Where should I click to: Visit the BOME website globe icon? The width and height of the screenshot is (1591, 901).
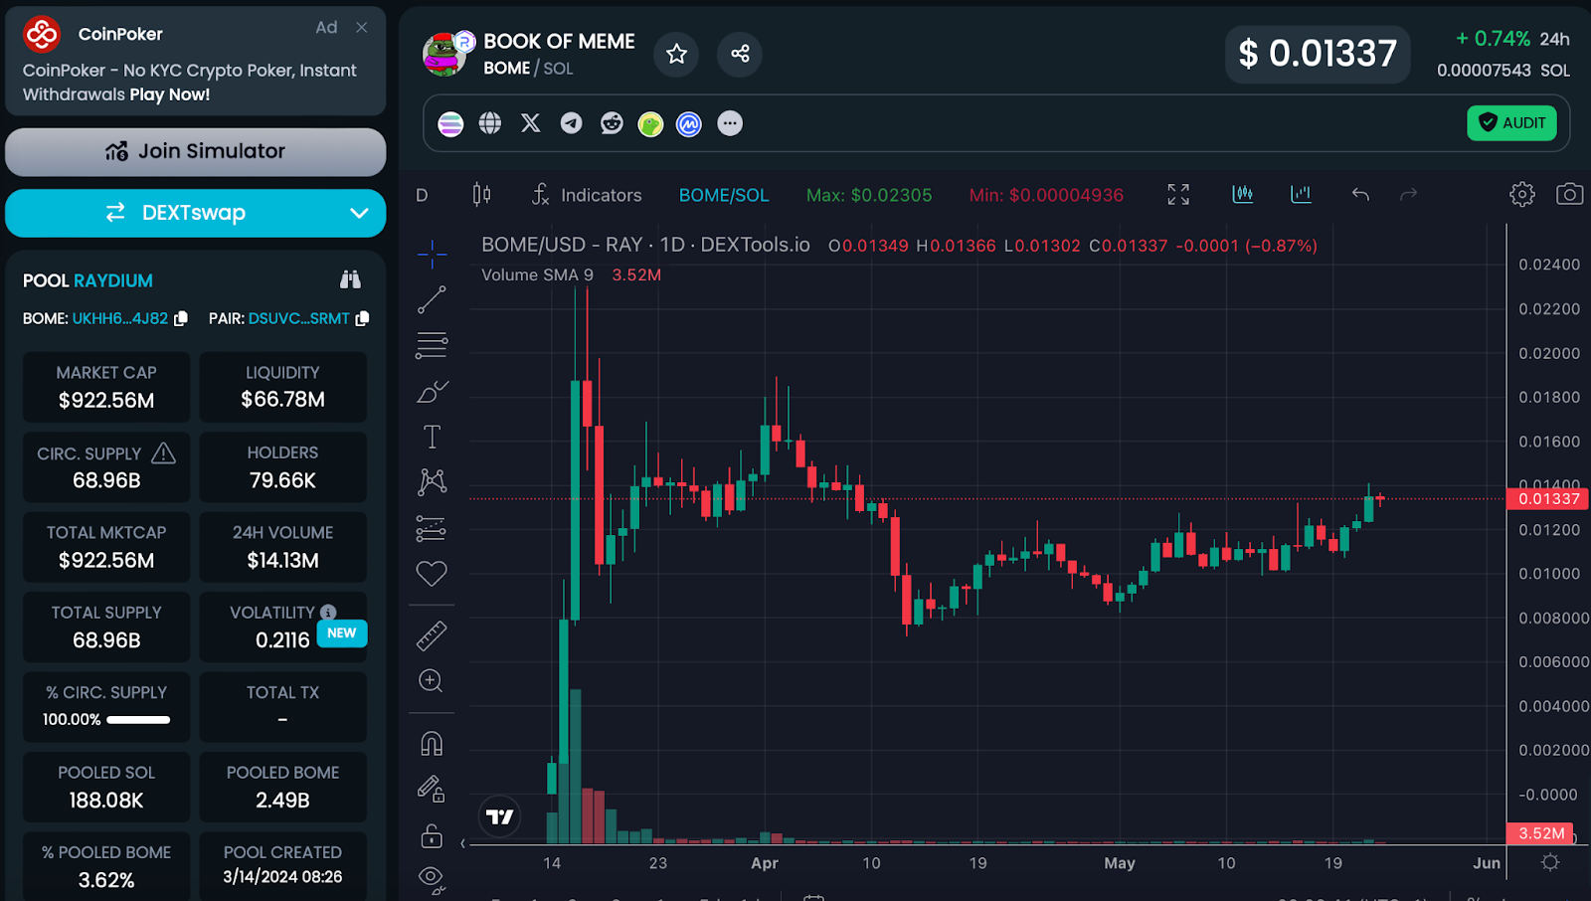(490, 123)
